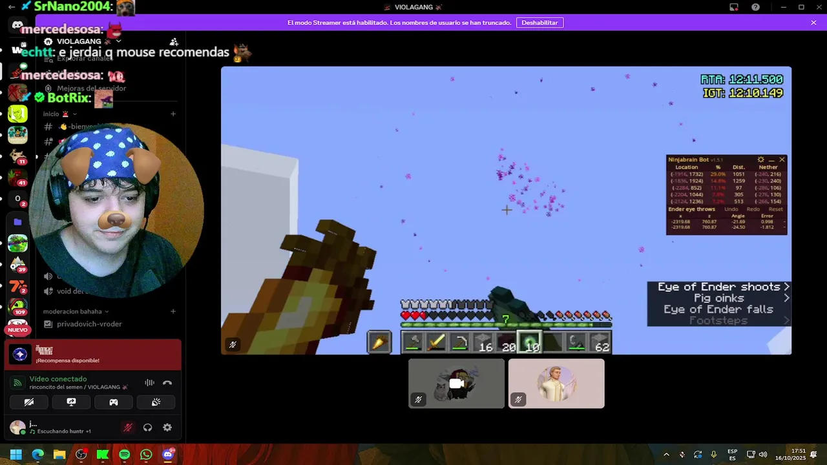The width and height of the screenshot is (827, 465).
Task: Open the server icon with 109 notifications
Action: (x=17, y=306)
